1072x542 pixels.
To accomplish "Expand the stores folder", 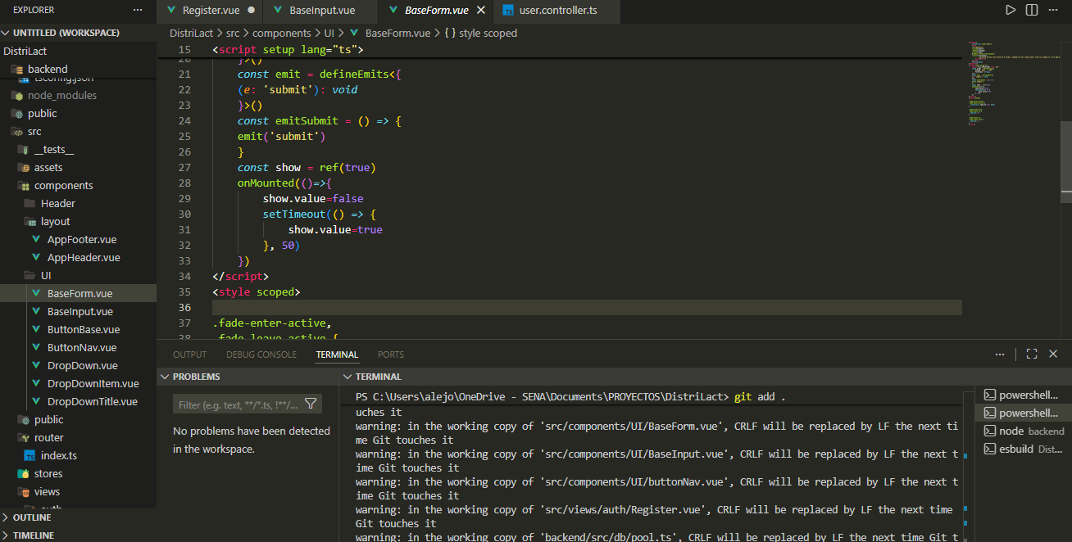I will [x=48, y=473].
